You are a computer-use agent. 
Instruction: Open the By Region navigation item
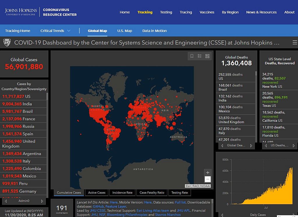coord(230,12)
